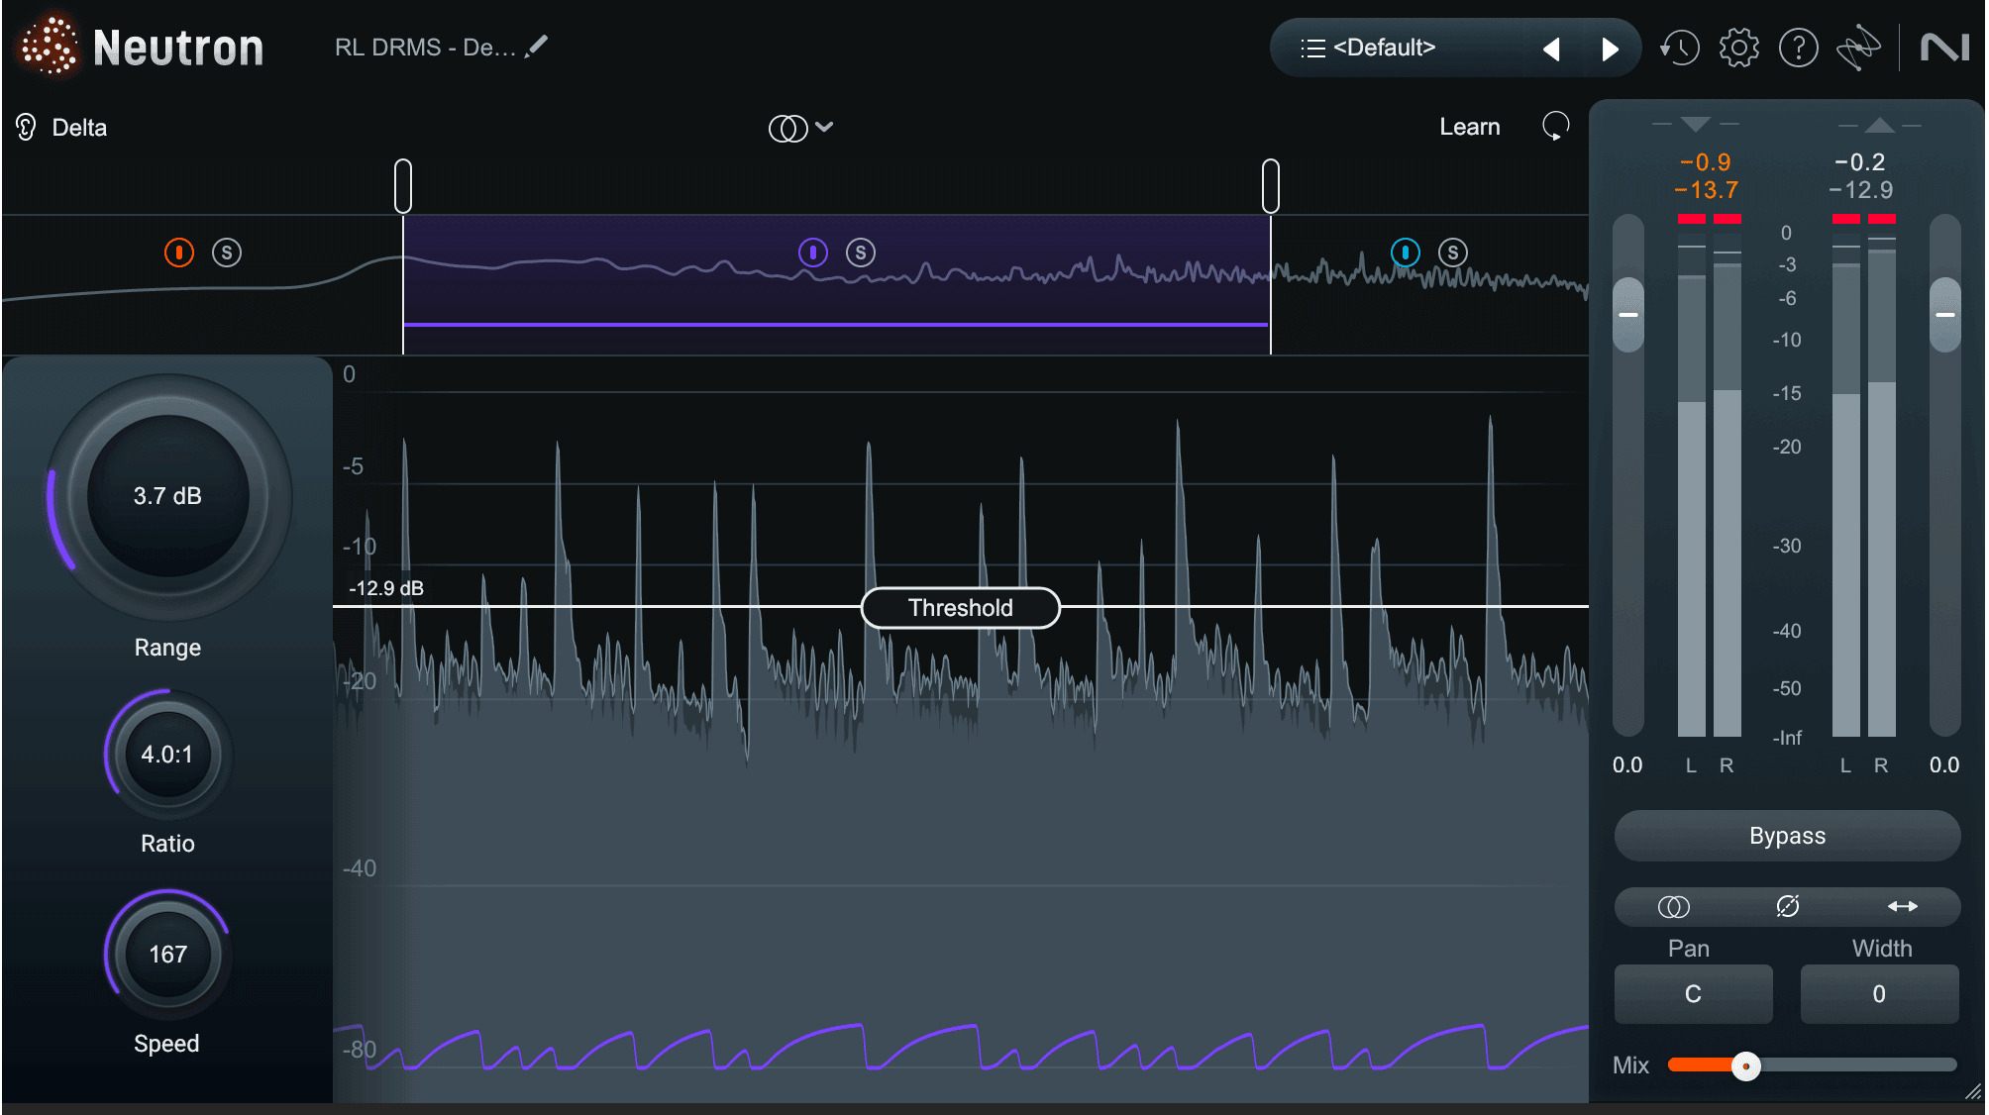Click the Mix slider handle
The image size is (1989, 1115).
tap(1746, 1066)
